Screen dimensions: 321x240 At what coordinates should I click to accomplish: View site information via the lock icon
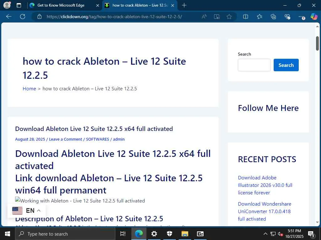click(39, 17)
